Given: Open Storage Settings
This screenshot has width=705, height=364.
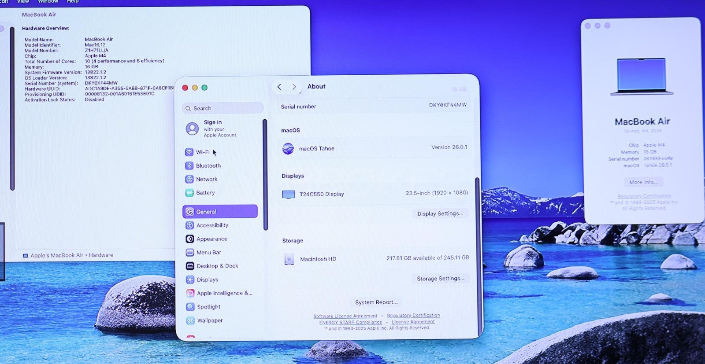Looking at the screenshot, I should click(x=440, y=279).
